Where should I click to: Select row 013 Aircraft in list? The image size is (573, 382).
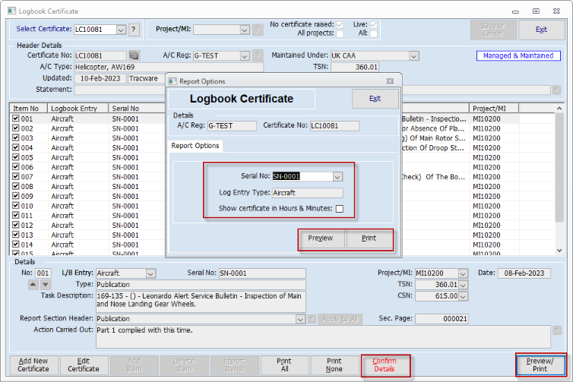(x=87, y=235)
